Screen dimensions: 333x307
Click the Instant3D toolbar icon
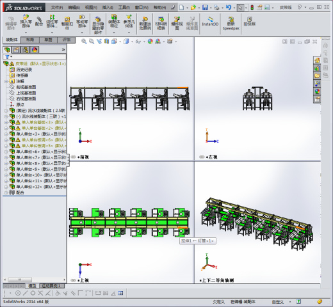pyautogui.click(x=210, y=22)
